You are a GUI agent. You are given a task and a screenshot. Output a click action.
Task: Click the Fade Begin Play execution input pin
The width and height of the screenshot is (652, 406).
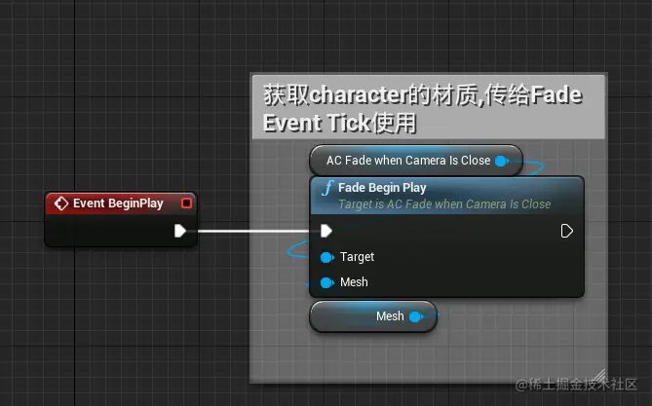[x=326, y=231]
